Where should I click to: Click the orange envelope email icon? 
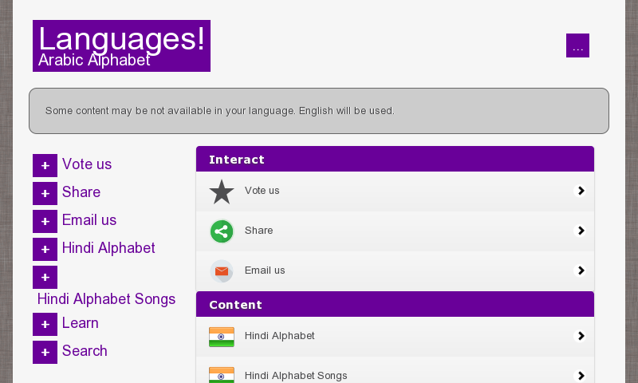(x=222, y=271)
